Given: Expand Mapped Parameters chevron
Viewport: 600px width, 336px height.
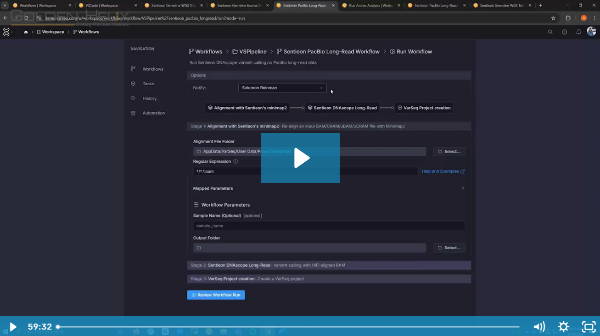Looking at the screenshot, I should pos(462,188).
